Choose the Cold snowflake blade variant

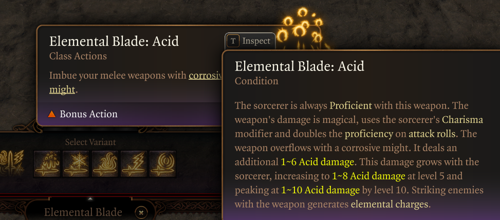(x=76, y=163)
